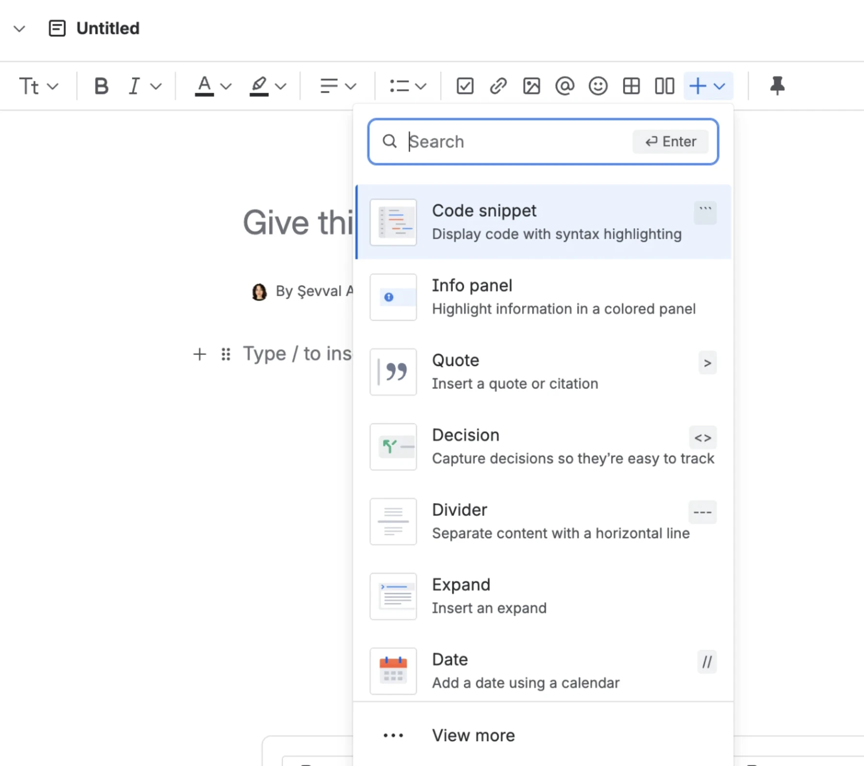Open the alignment options dropdown arrow
Viewport: 864px width, 766px height.
[351, 87]
